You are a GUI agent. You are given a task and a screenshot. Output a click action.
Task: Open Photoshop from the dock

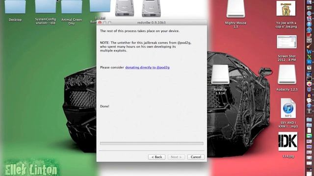coord(309,62)
